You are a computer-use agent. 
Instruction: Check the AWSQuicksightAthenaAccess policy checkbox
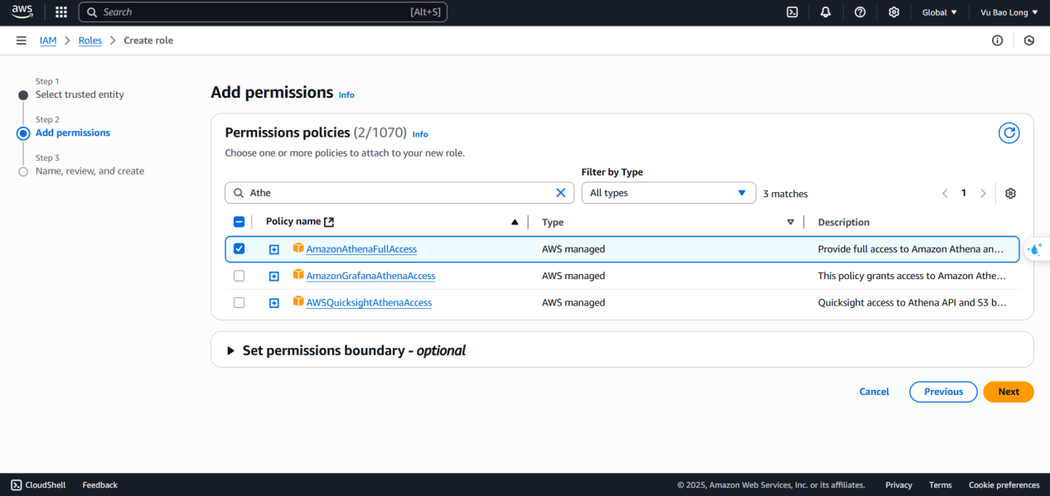[x=240, y=303]
